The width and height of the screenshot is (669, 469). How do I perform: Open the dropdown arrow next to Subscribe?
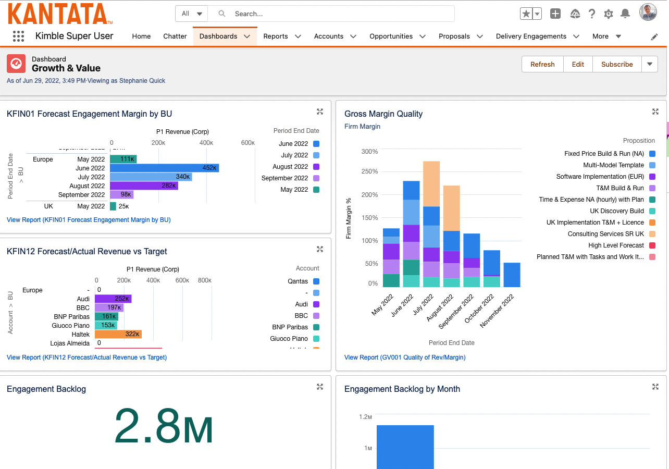click(x=649, y=64)
